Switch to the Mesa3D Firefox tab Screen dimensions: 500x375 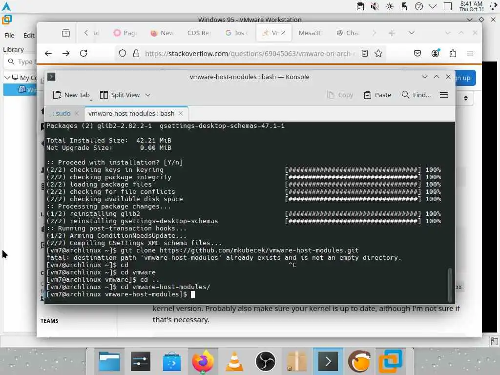click(x=310, y=33)
